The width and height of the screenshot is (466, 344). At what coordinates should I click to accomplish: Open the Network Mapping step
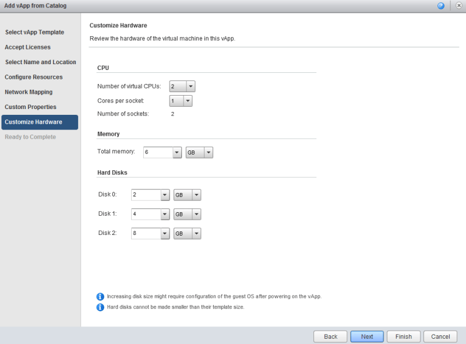coord(29,92)
